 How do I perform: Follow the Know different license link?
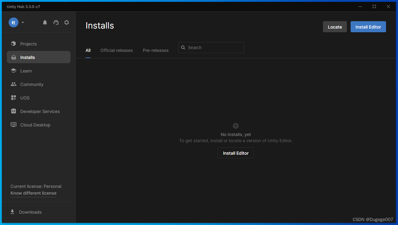[33, 193]
